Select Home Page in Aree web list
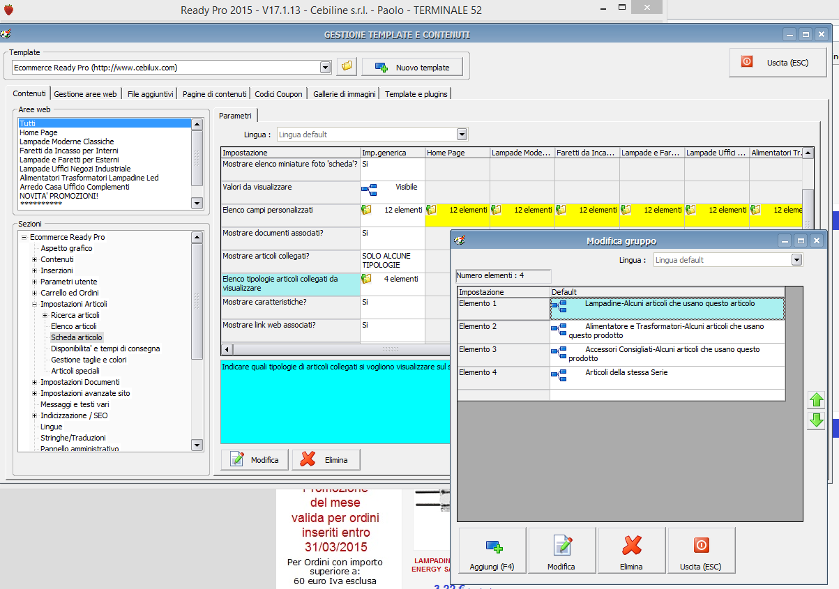Screen dimensions: 839x589 [x=38, y=132]
